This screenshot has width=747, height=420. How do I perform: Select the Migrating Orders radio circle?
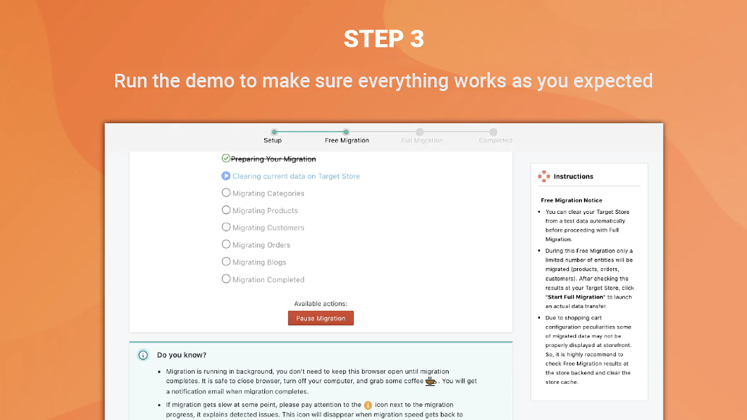[x=226, y=244]
